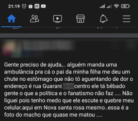Image resolution: width=138 pixels, height=121 pixels.
Task: Open the hamburger menu
Action: 126,19
